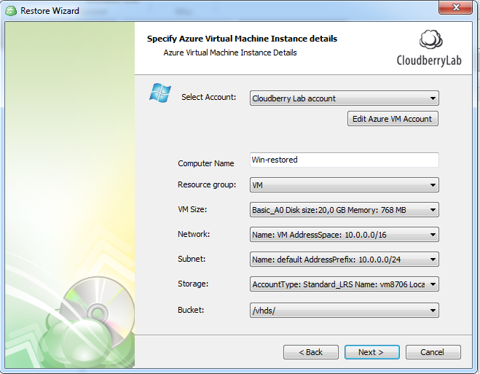Click the 'Select Account:' label
Screen dimensions: 480x374
click(208, 97)
